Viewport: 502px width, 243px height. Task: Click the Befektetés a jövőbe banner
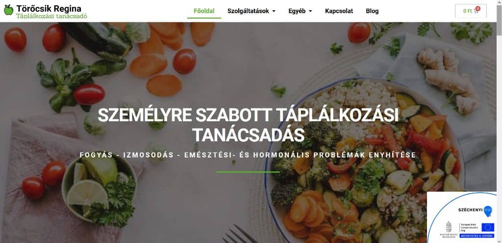tap(477, 236)
